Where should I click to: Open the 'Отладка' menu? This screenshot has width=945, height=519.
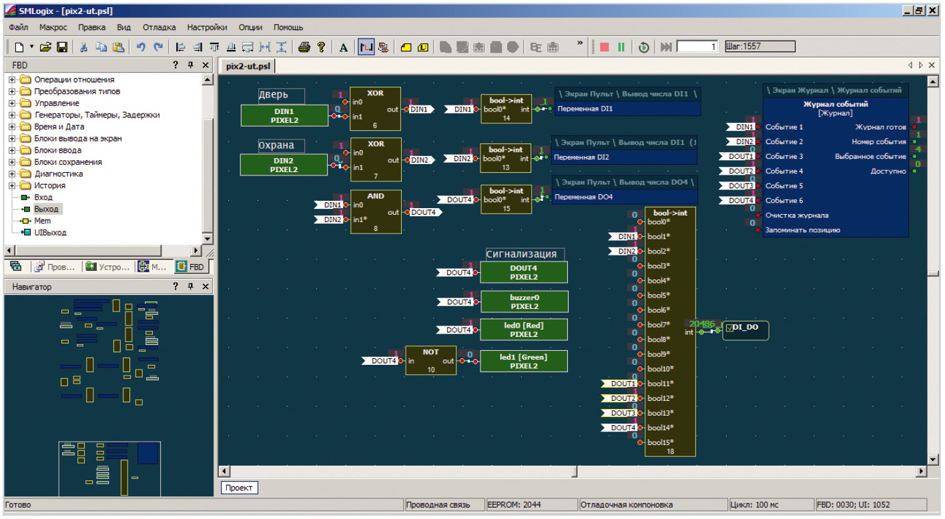159,27
